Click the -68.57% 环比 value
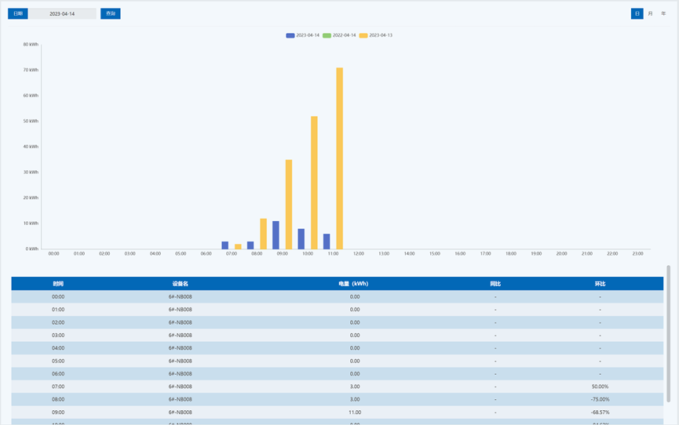The height and width of the screenshot is (425, 679). 600,412
